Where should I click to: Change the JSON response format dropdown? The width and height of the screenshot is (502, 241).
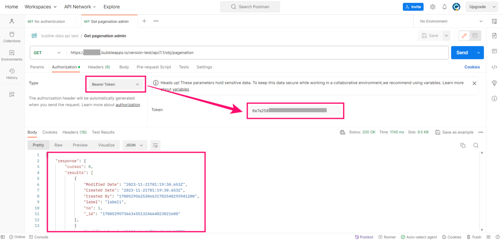pos(135,145)
